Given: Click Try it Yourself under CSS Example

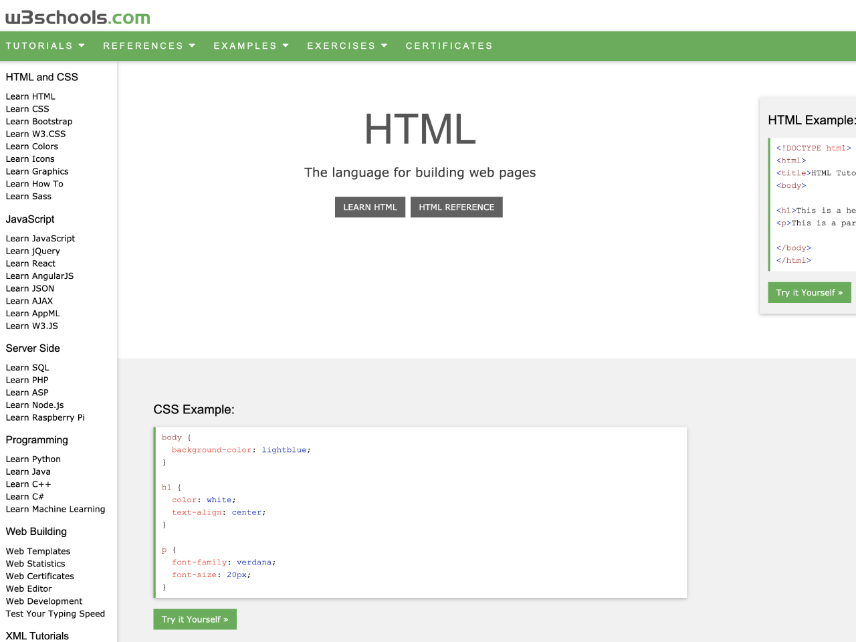Looking at the screenshot, I should (x=195, y=619).
